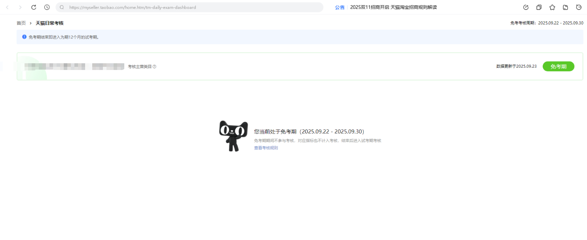Open the round face assistant icon
Screen dimensions: 587x240
click(x=579, y=7)
